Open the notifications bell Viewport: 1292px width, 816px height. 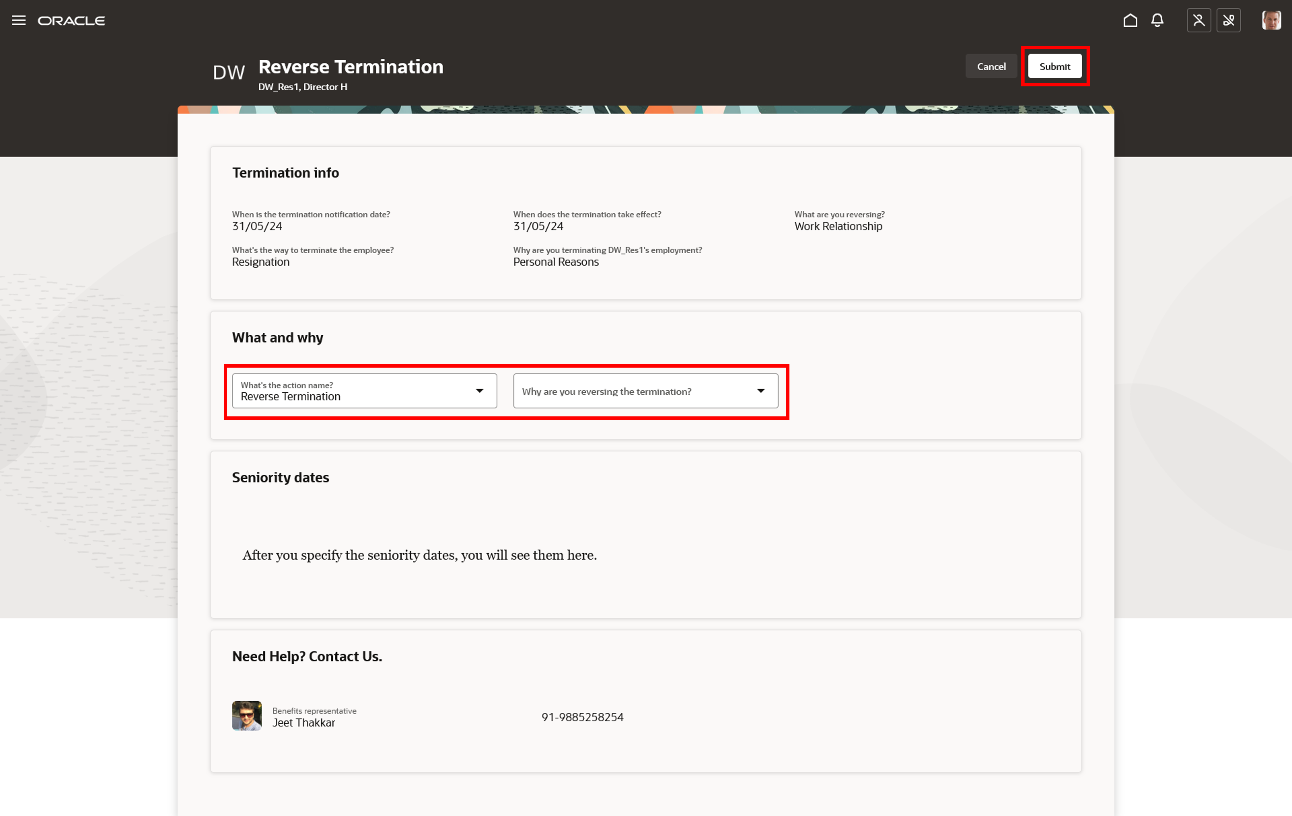click(1157, 20)
